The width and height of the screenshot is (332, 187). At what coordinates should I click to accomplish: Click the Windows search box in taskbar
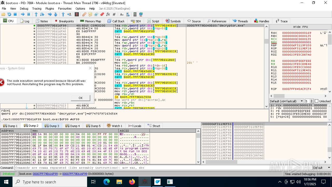(x=49, y=182)
